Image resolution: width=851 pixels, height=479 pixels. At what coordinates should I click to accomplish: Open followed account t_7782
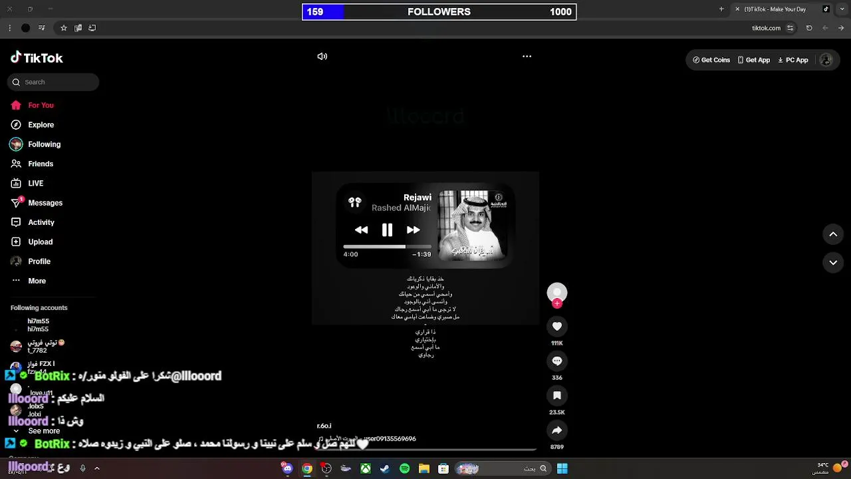click(x=38, y=346)
